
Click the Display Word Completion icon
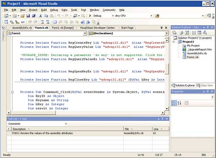pyautogui.click(x=23, y=22)
